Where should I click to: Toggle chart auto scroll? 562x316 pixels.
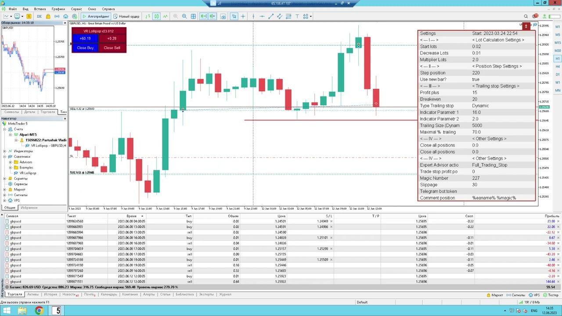pyautogui.click(x=204, y=16)
